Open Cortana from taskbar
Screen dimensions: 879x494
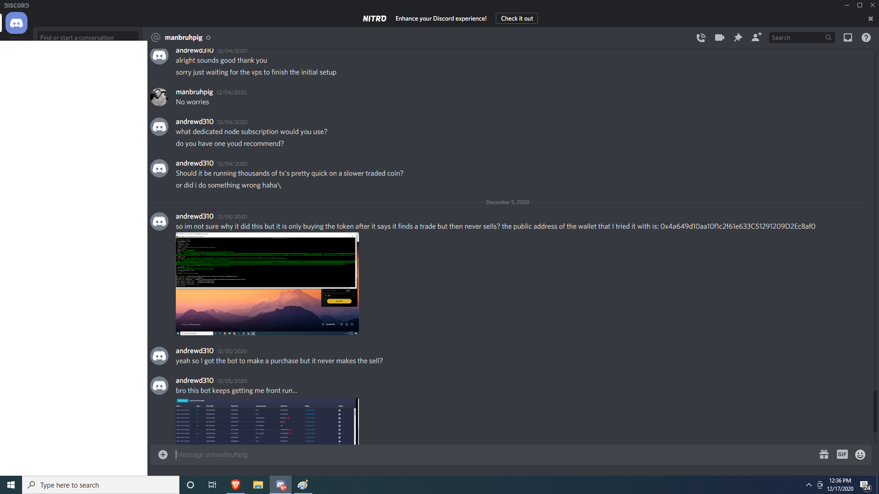[190, 485]
